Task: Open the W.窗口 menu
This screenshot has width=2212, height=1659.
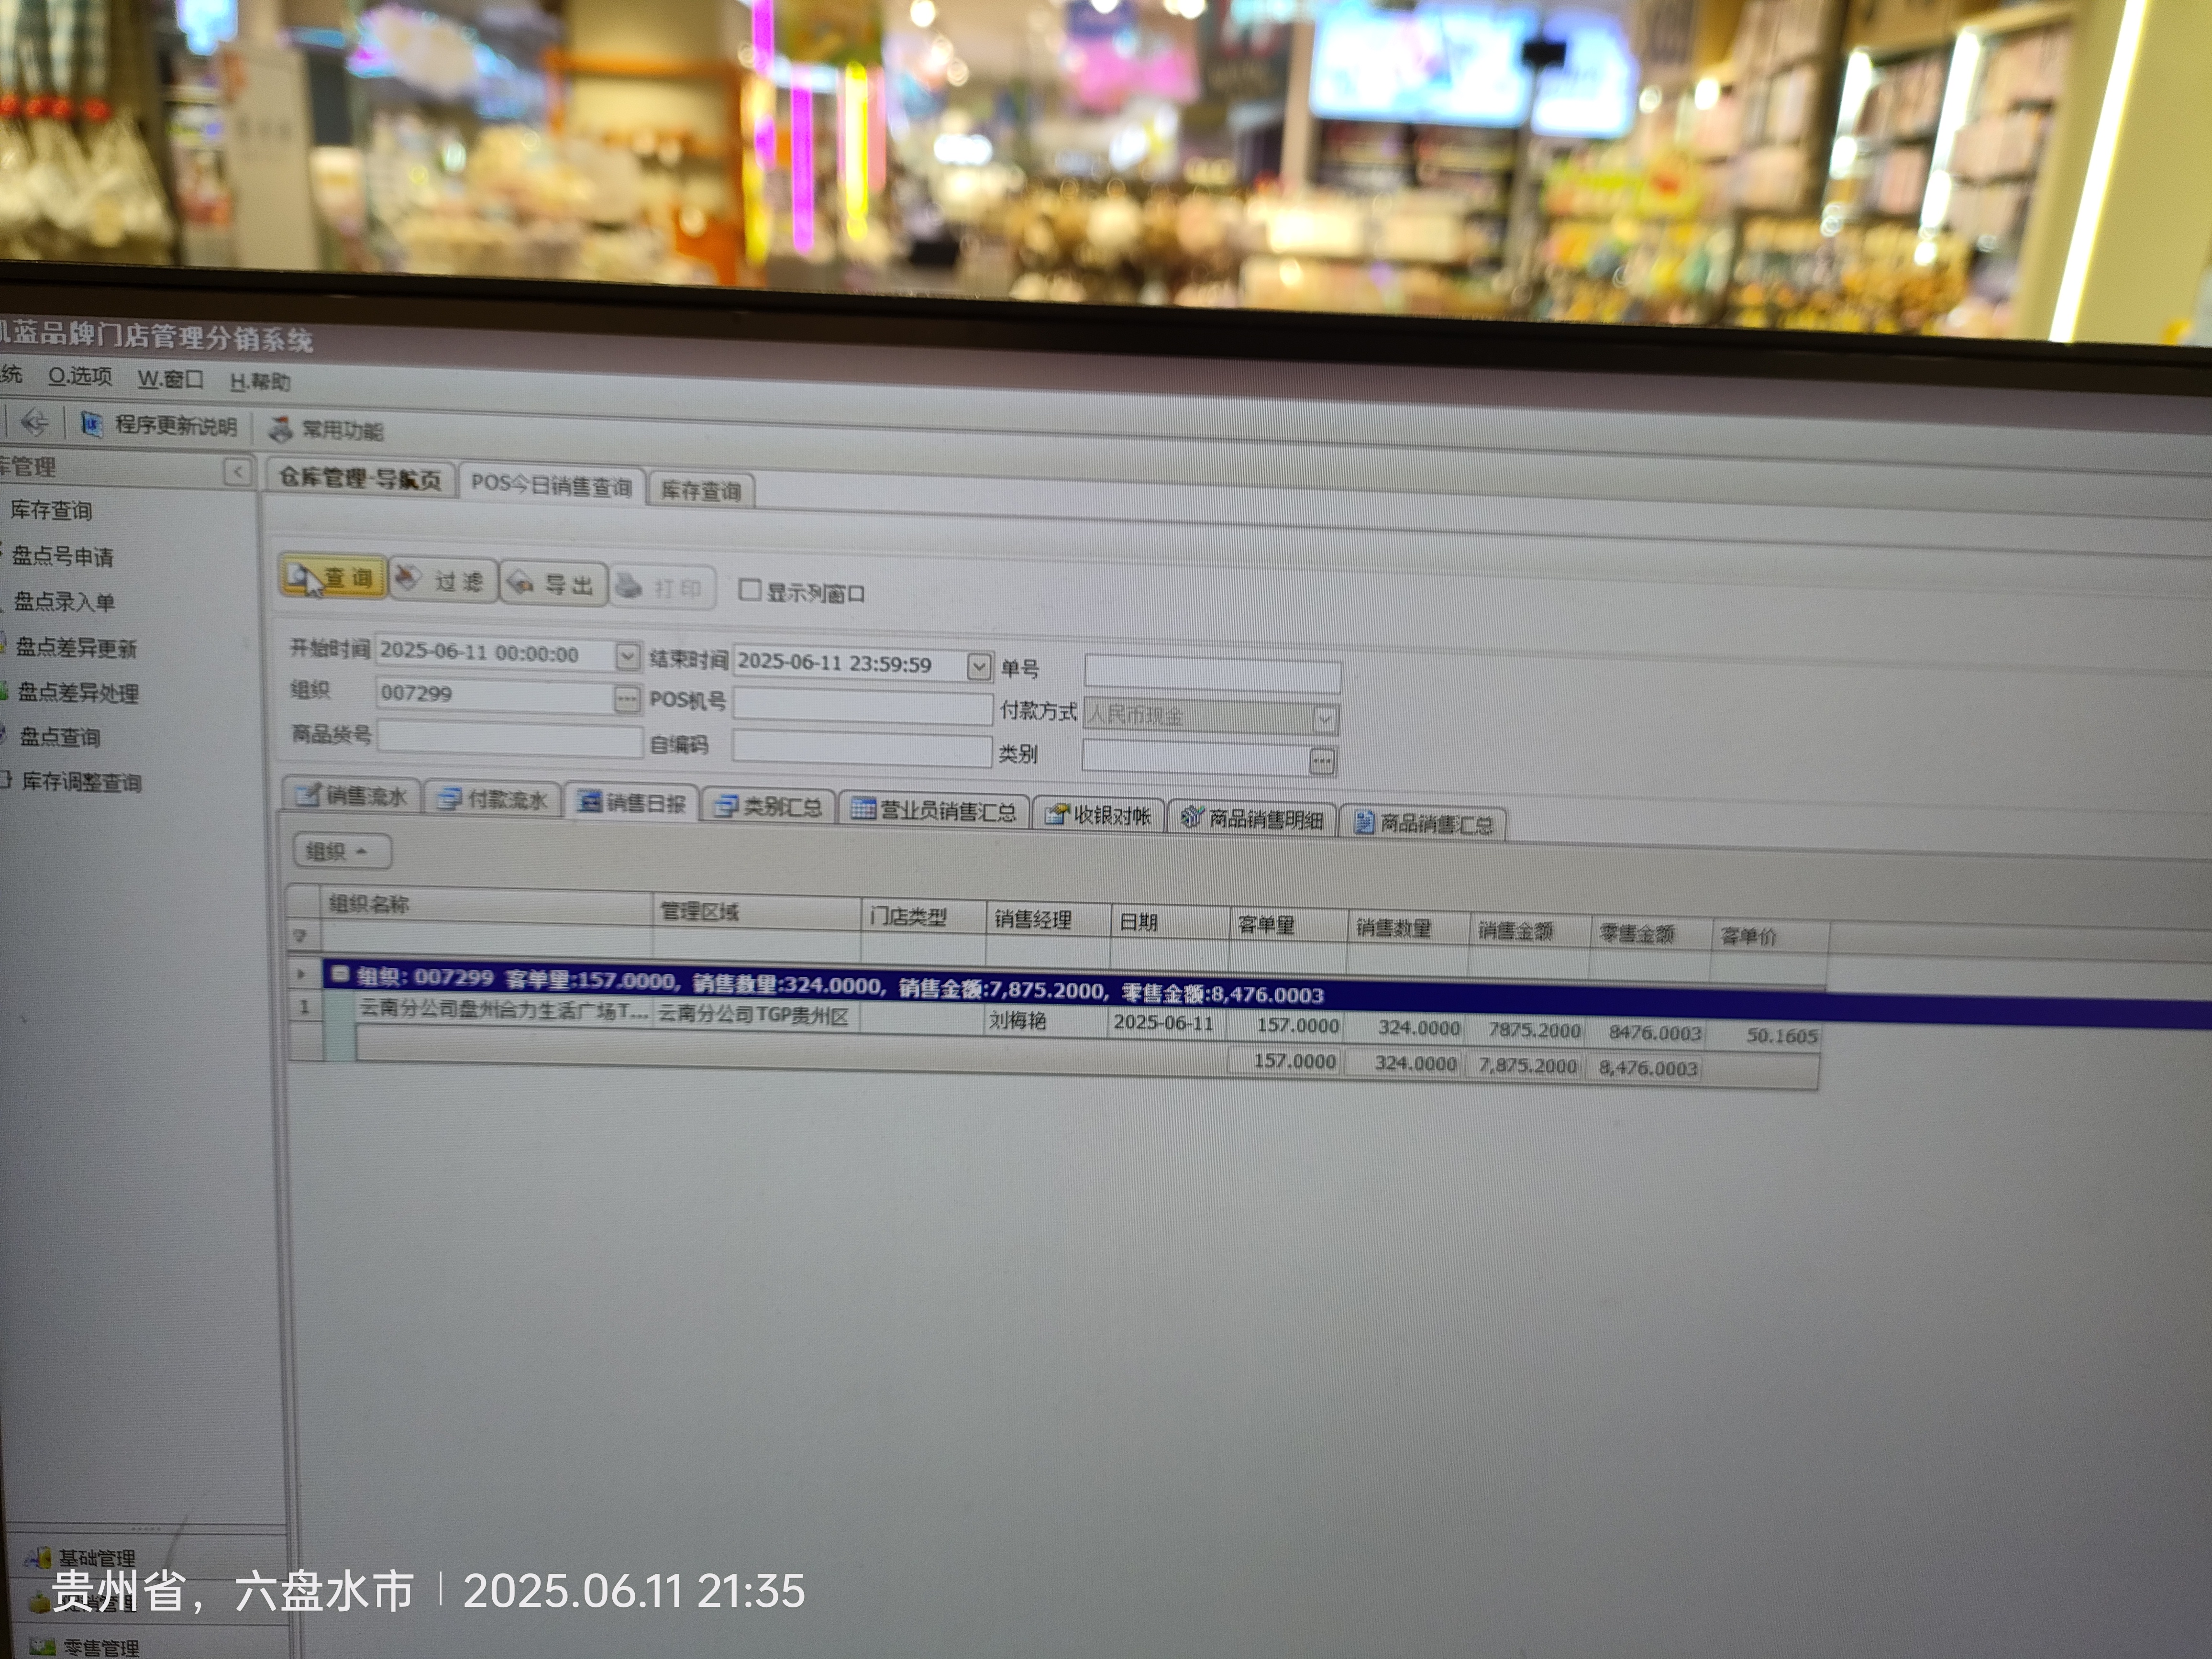Action: coord(170,379)
